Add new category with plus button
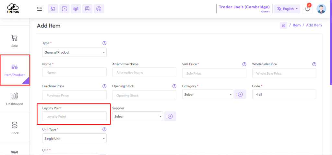 (x=240, y=94)
